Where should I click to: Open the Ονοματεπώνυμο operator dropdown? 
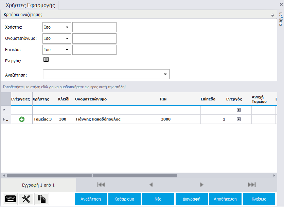67,38
